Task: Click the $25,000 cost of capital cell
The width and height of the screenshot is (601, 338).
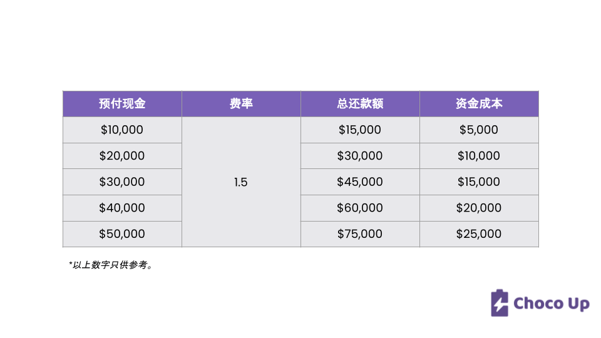Action: (479, 234)
